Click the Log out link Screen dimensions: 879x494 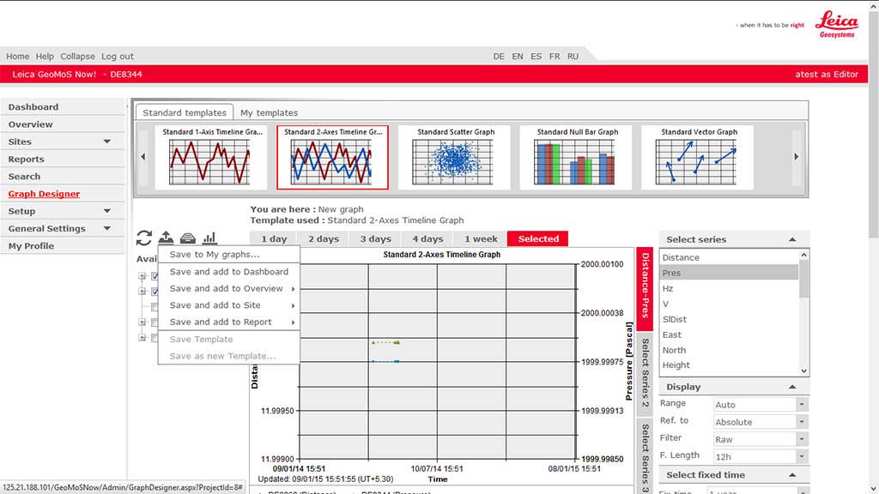[x=118, y=56]
